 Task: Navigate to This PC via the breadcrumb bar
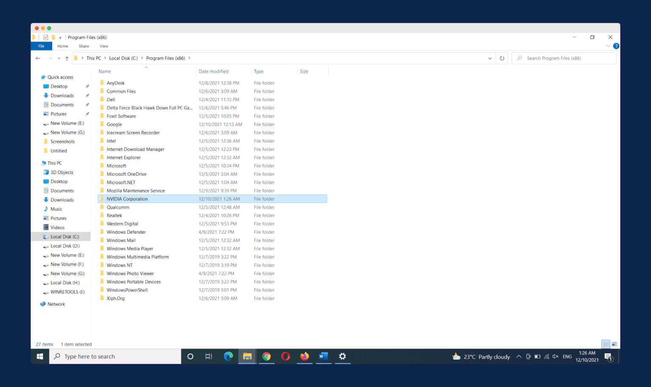tap(93, 58)
